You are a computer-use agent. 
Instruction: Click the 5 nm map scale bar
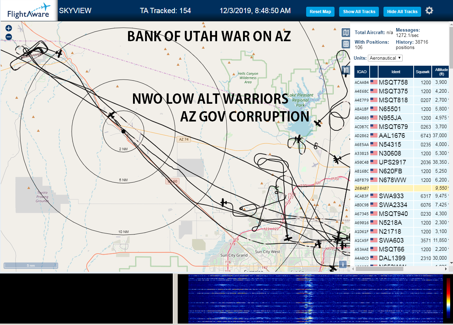31,265
